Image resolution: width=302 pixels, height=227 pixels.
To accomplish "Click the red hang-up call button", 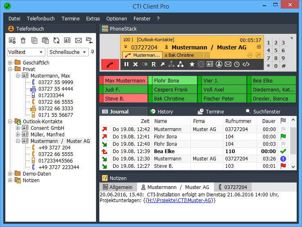I will click(110, 65).
